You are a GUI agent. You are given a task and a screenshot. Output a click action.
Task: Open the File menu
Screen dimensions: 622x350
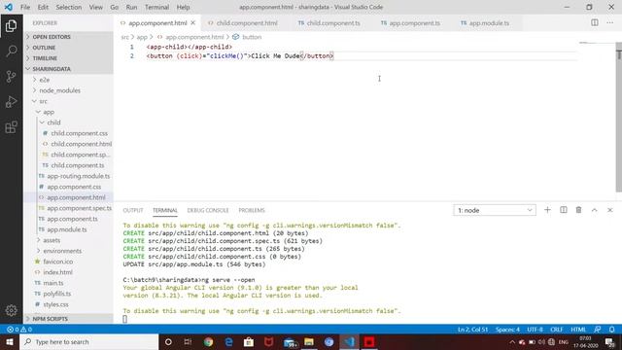point(25,7)
